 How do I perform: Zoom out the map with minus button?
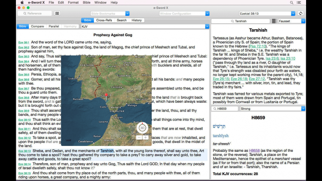[x=139, y=137]
